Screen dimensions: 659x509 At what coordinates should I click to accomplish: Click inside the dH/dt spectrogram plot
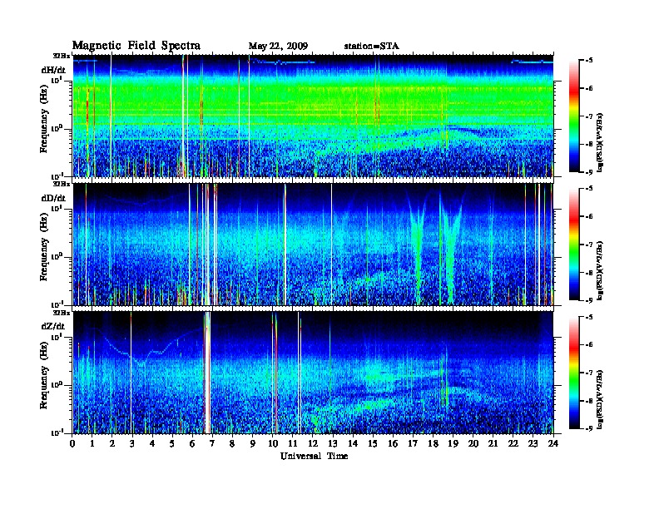coord(313,116)
